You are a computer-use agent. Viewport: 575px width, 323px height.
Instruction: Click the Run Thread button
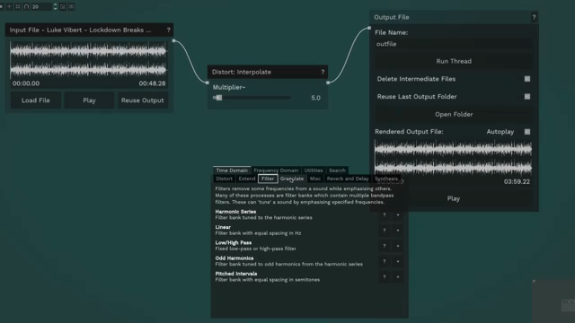point(454,61)
